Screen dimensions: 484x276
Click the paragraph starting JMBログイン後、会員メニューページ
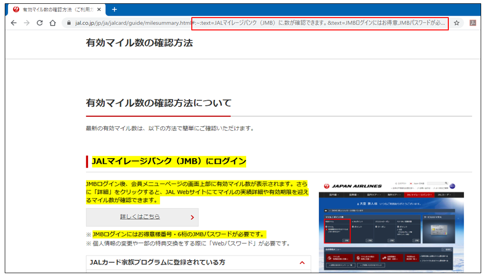pos(197,192)
